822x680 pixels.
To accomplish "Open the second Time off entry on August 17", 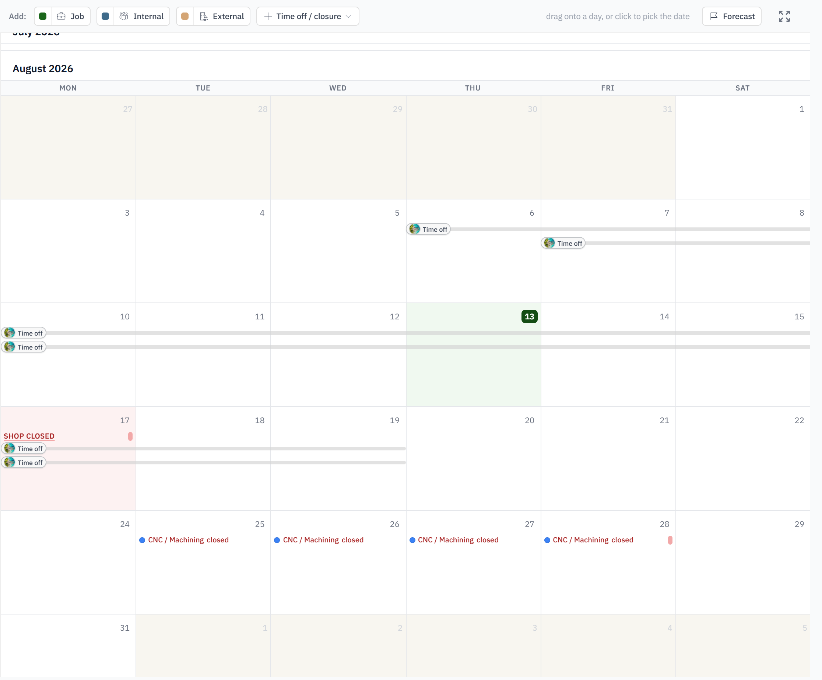I will coord(24,463).
